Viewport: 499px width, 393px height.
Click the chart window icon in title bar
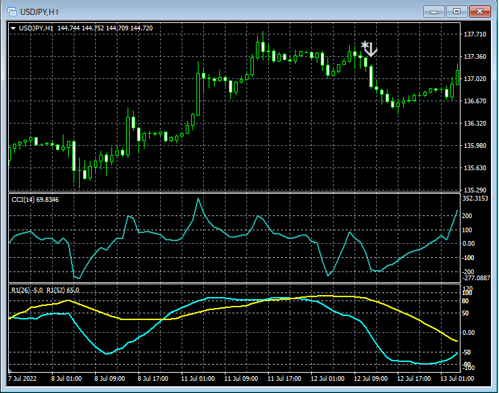click(11, 11)
